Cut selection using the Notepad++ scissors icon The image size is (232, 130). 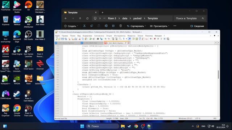[x=80, y=39]
